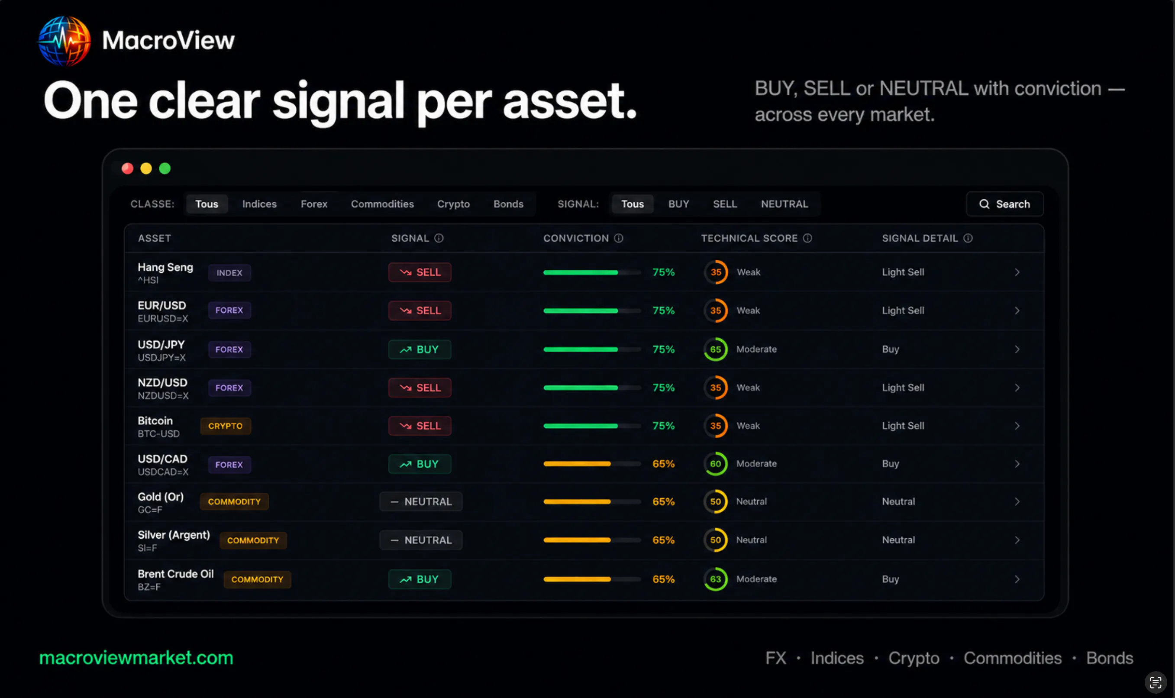Click the info icon beside CONVICTION header
The width and height of the screenshot is (1175, 698).
618,239
